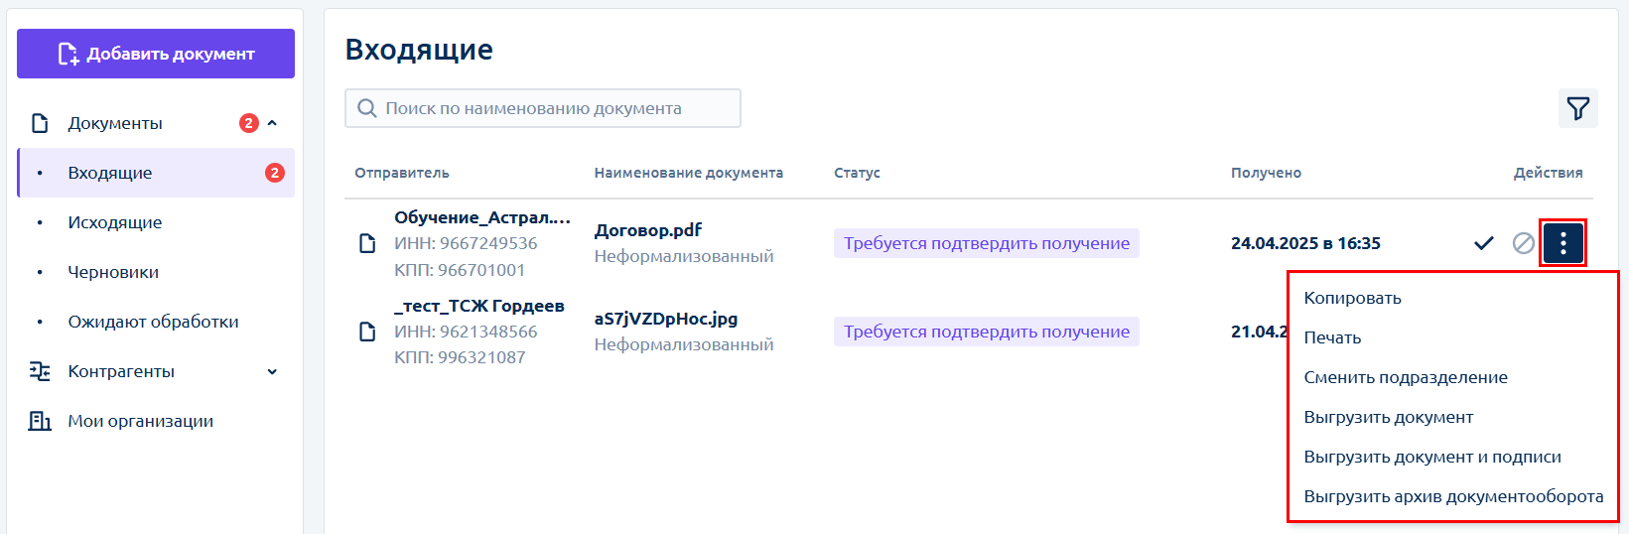Click the Мои организации building icon
The height and width of the screenshot is (534, 1629).
40,421
